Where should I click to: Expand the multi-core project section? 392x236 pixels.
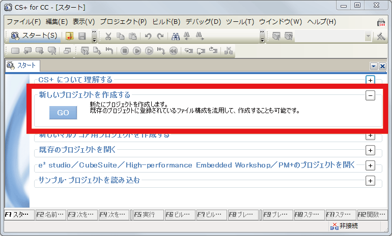click(370, 136)
